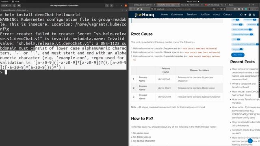
Task: Select the APPLICATIONRUNNER tag pill
Action: coord(242,30)
